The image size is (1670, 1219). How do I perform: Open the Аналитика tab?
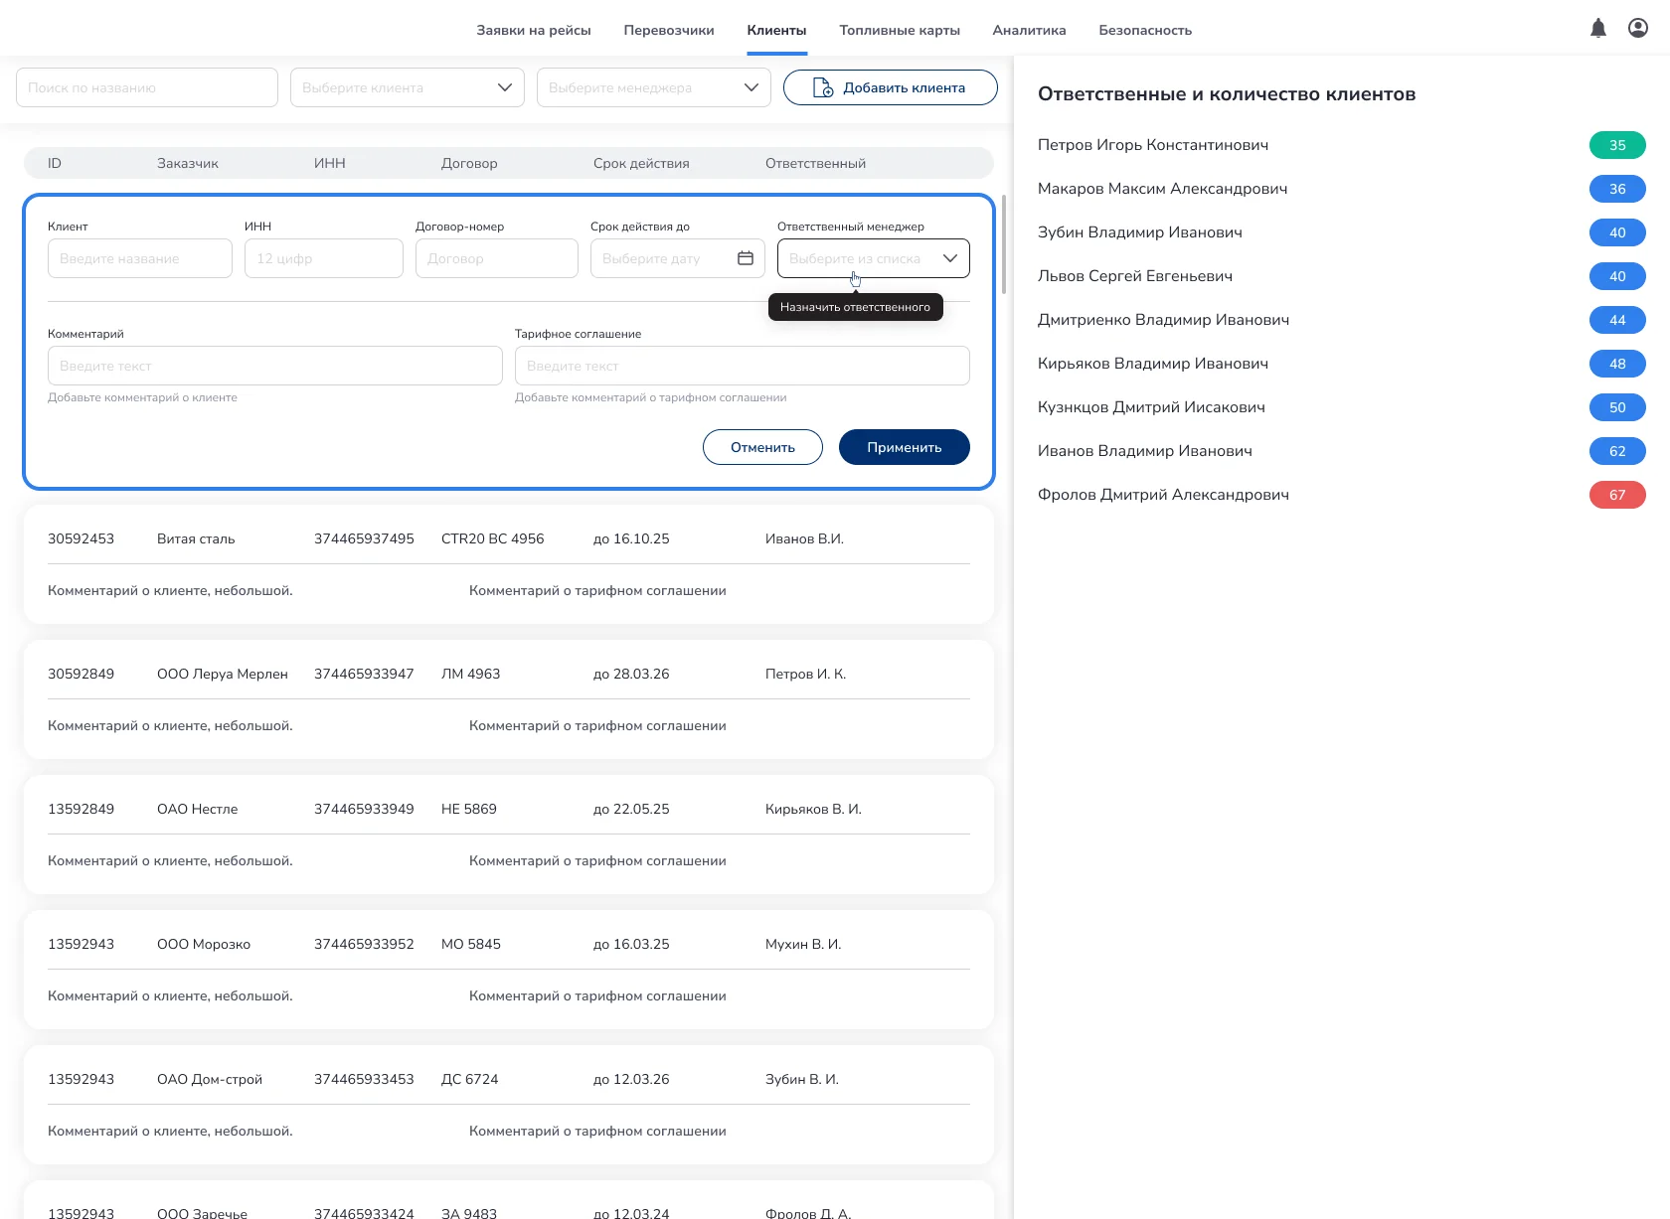(x=1029, y=30)
